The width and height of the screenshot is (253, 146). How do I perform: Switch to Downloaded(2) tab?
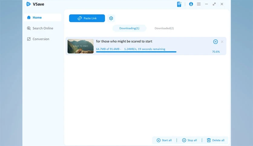click(164, 28)
